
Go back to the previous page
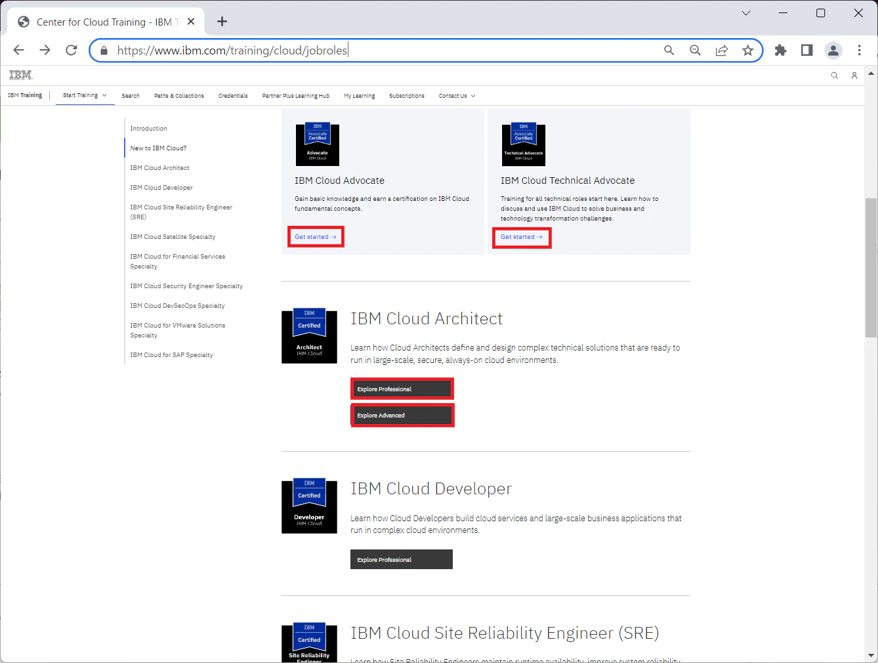pos(19,50)
